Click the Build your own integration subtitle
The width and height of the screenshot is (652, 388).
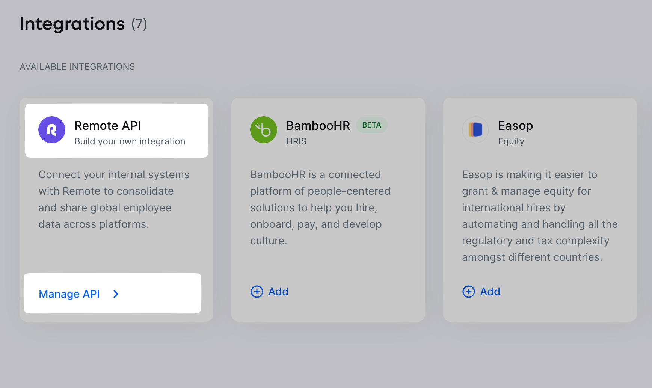(130, 141)
